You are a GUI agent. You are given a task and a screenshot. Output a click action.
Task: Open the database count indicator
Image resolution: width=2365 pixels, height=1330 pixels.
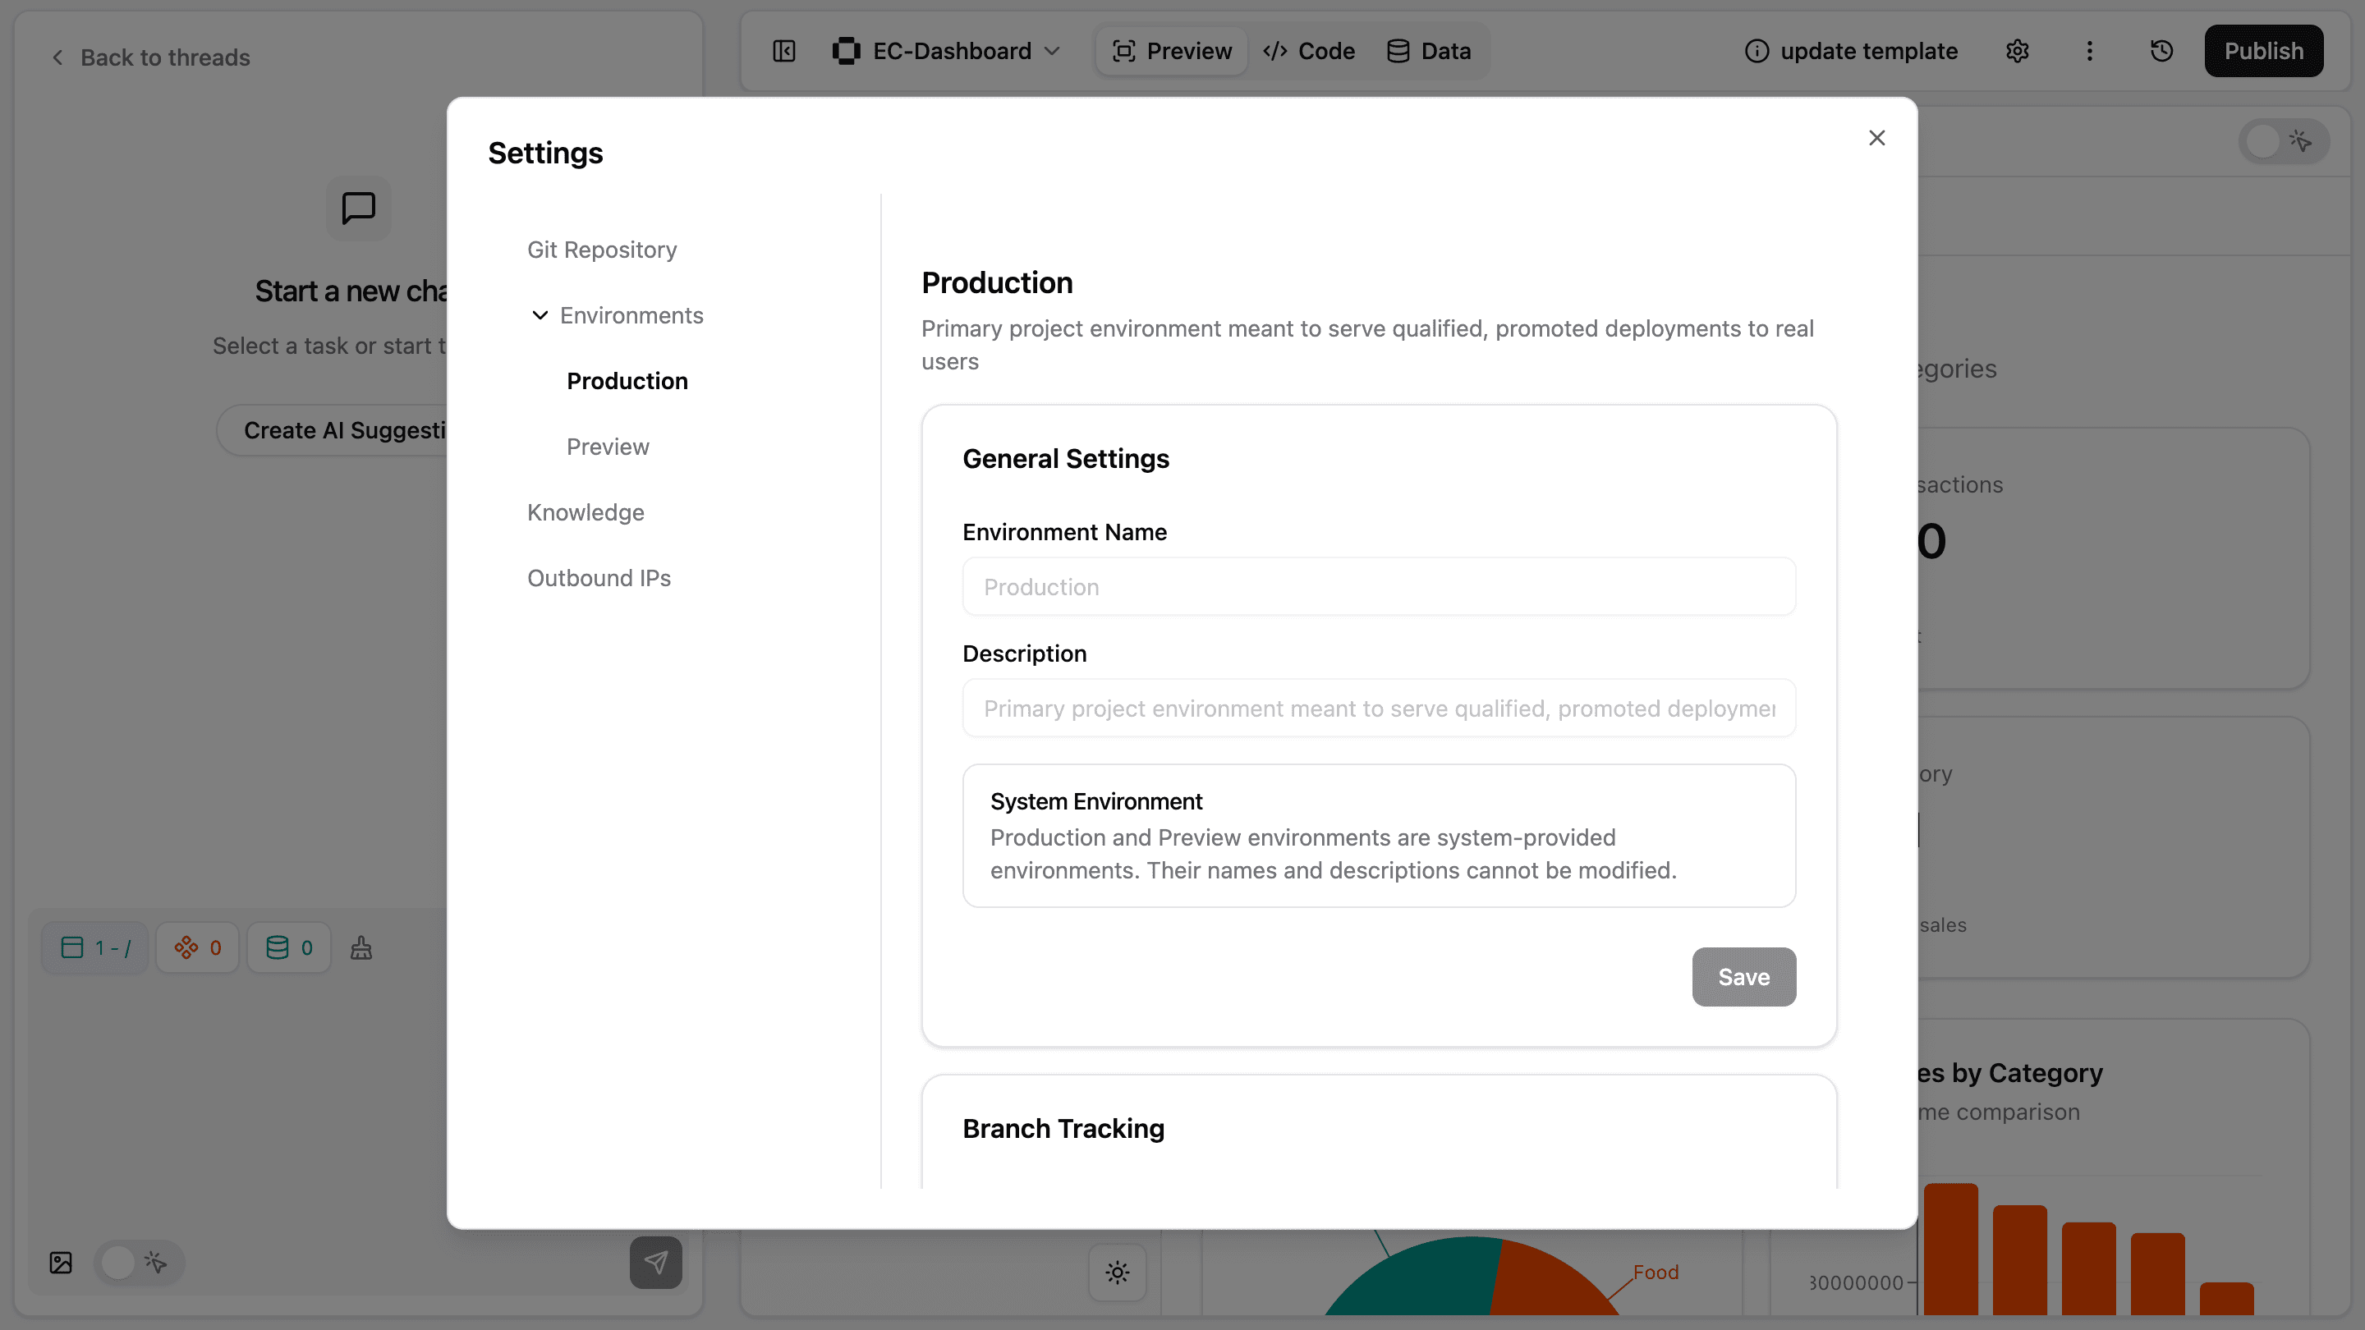click(289, 947)
